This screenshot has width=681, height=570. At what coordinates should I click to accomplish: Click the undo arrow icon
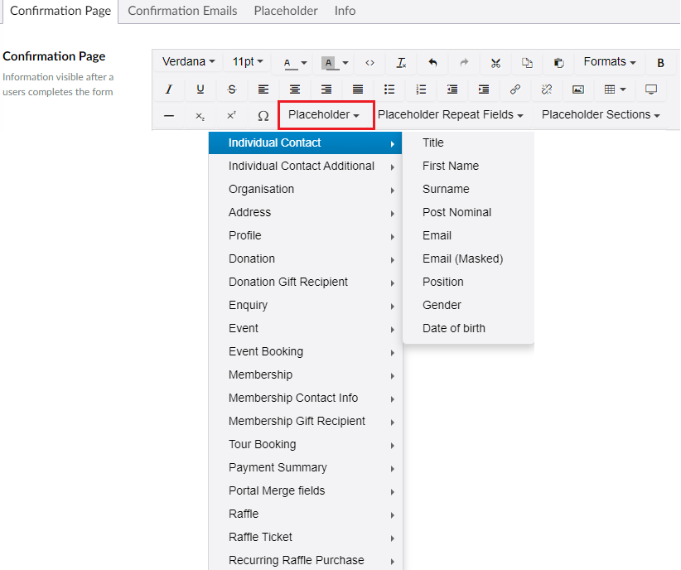pos(432,63)
